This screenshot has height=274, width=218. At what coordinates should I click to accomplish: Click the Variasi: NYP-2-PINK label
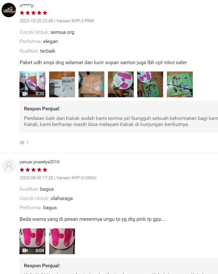point(75,21)
